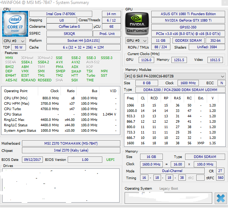Click the module clock 1600 MHz field
This screenshot has height=208, width=228.
point(188,83)
